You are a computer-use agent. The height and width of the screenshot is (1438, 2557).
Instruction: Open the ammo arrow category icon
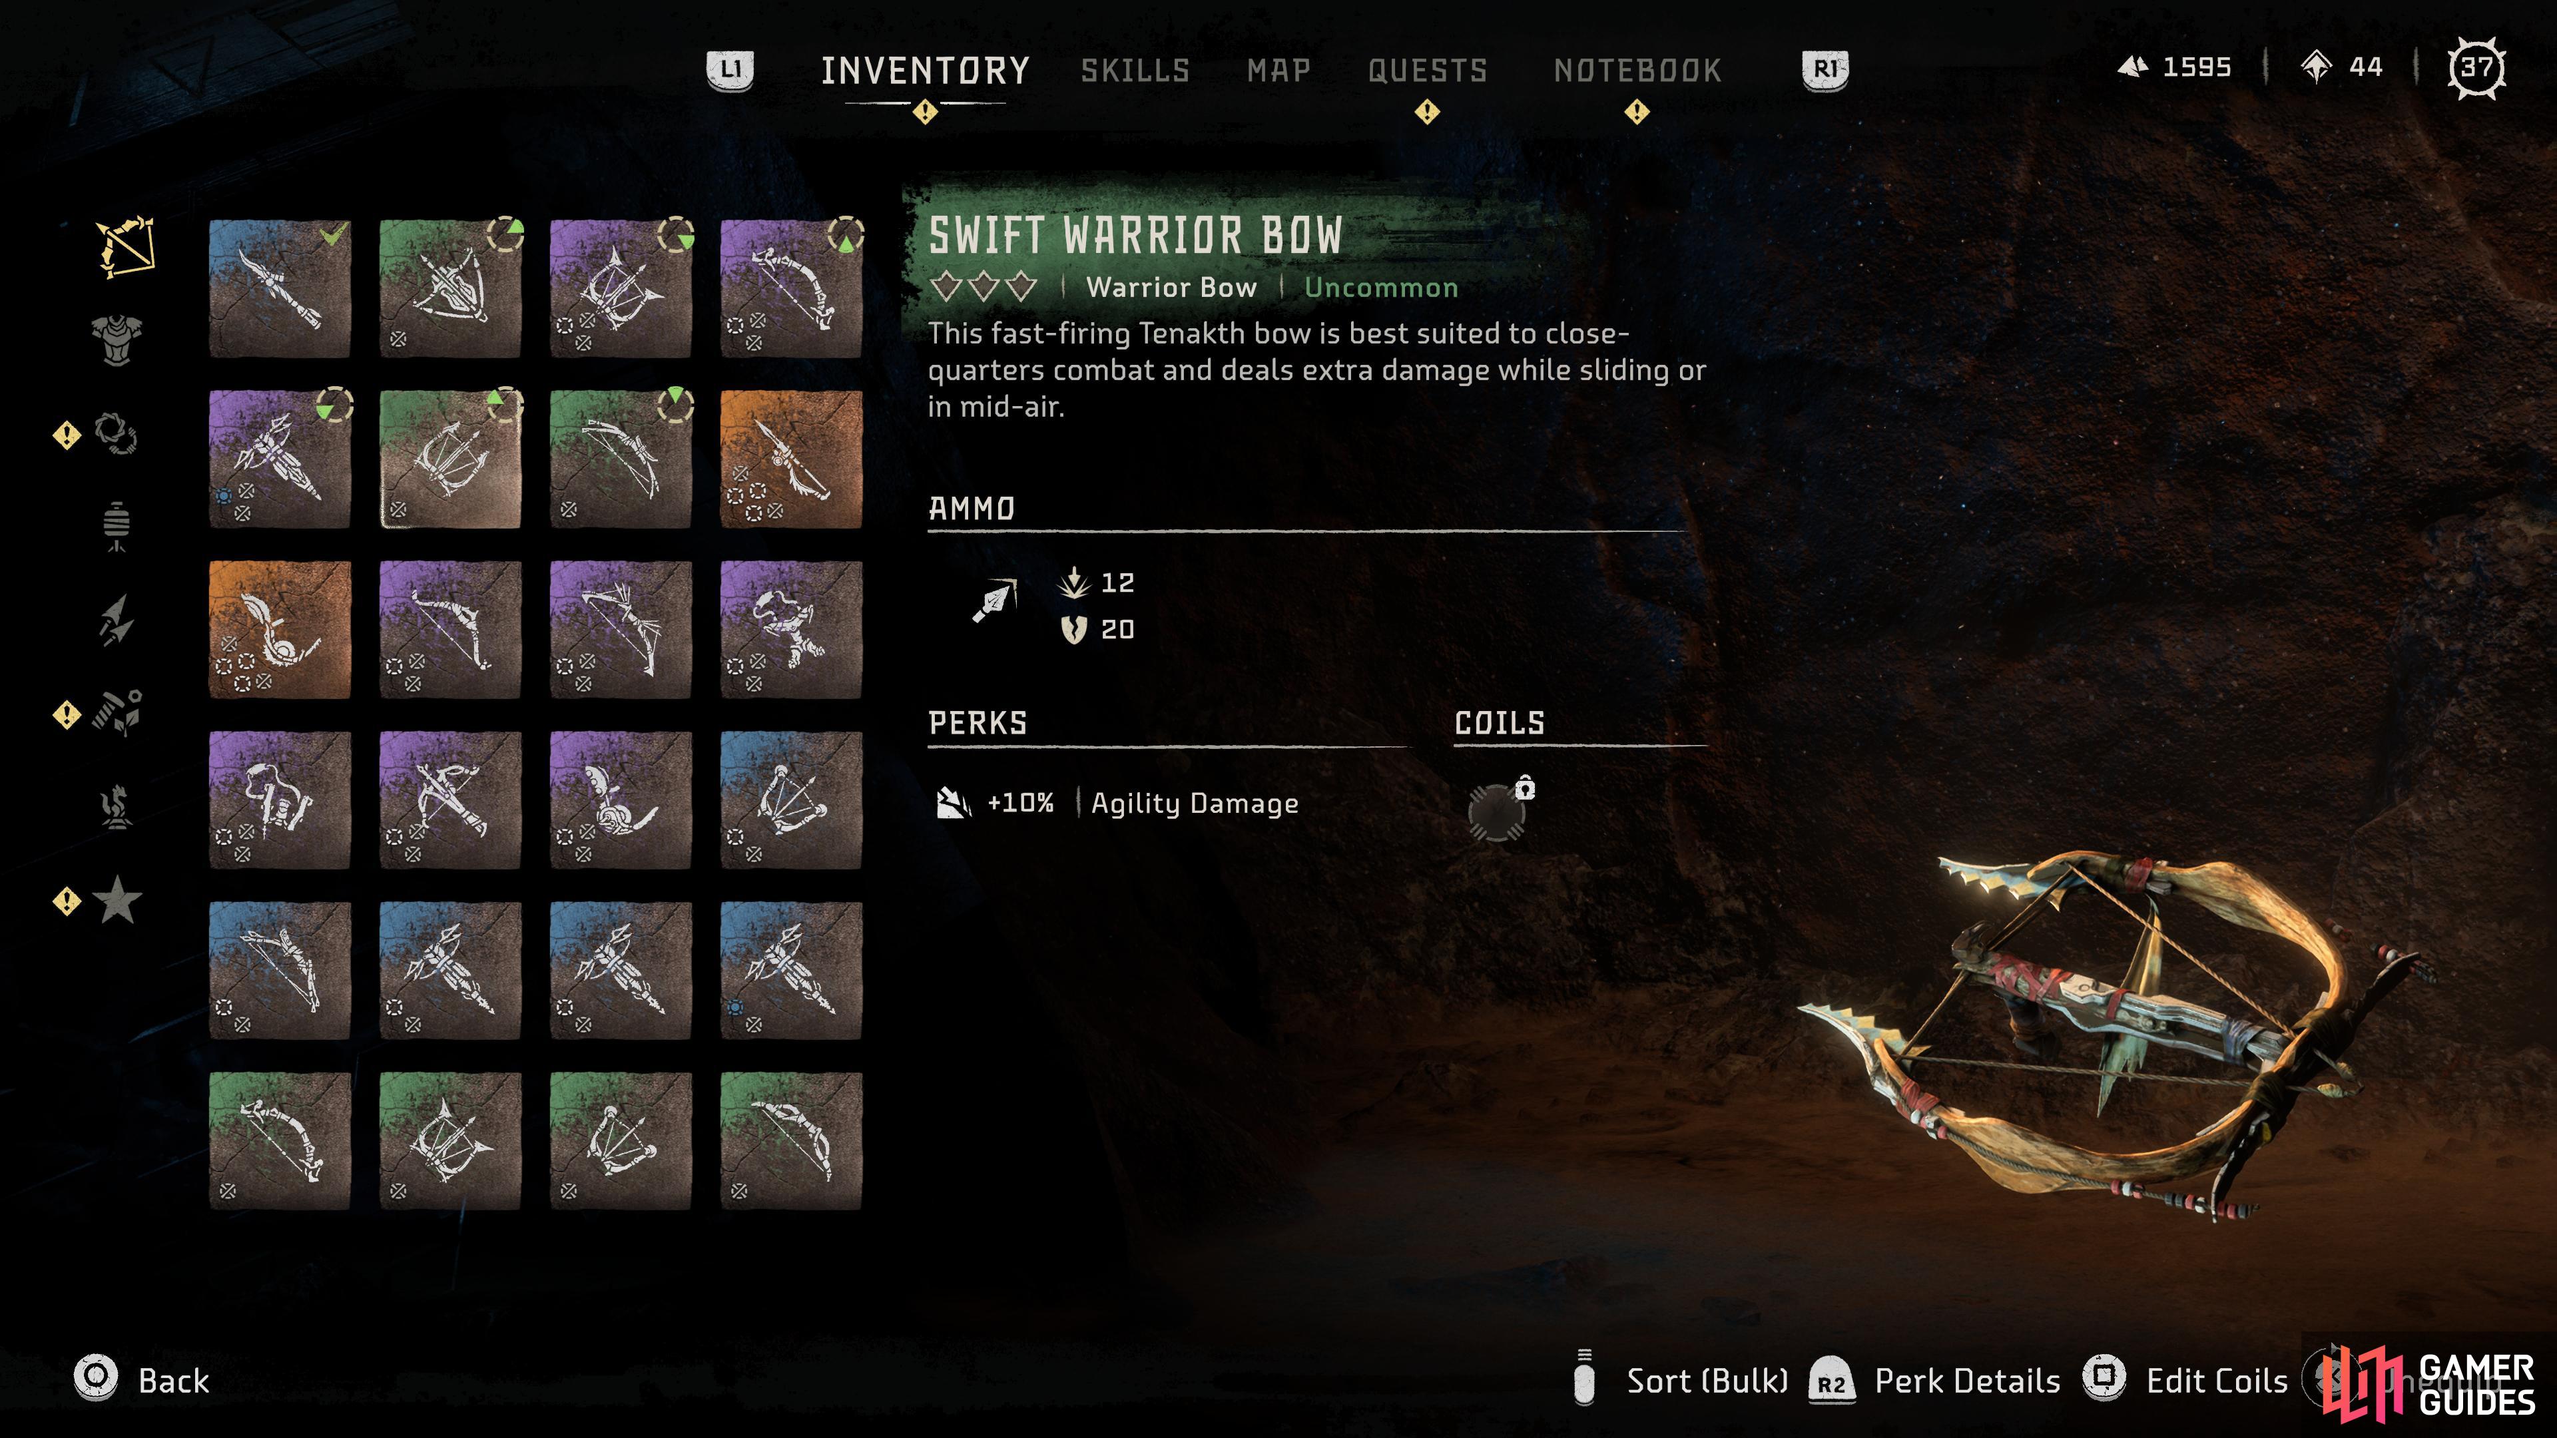tap(116, 620)
